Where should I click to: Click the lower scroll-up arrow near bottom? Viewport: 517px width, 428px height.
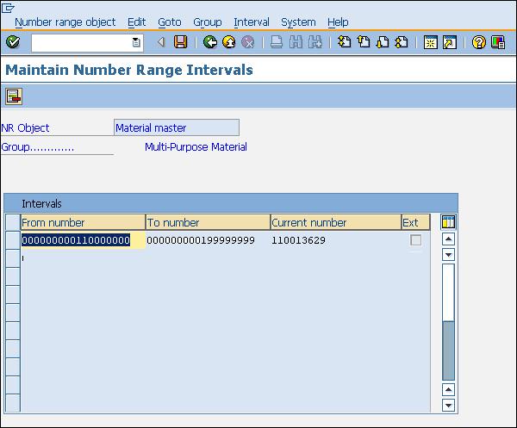point(448,390)
